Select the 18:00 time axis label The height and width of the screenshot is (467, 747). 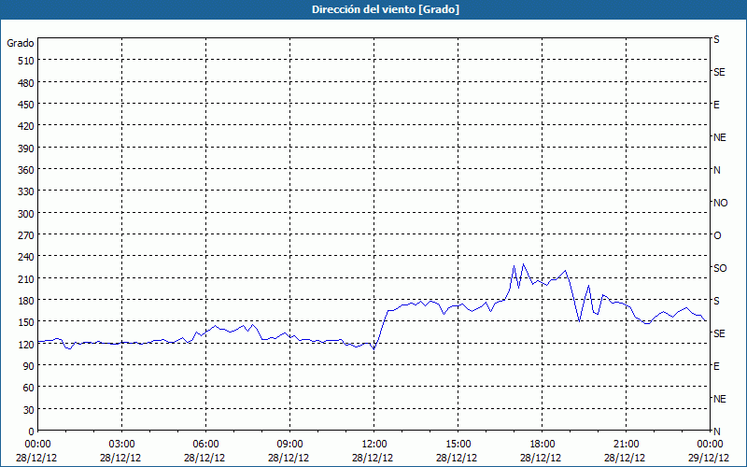pyautogui.click(x=543, y=445)
